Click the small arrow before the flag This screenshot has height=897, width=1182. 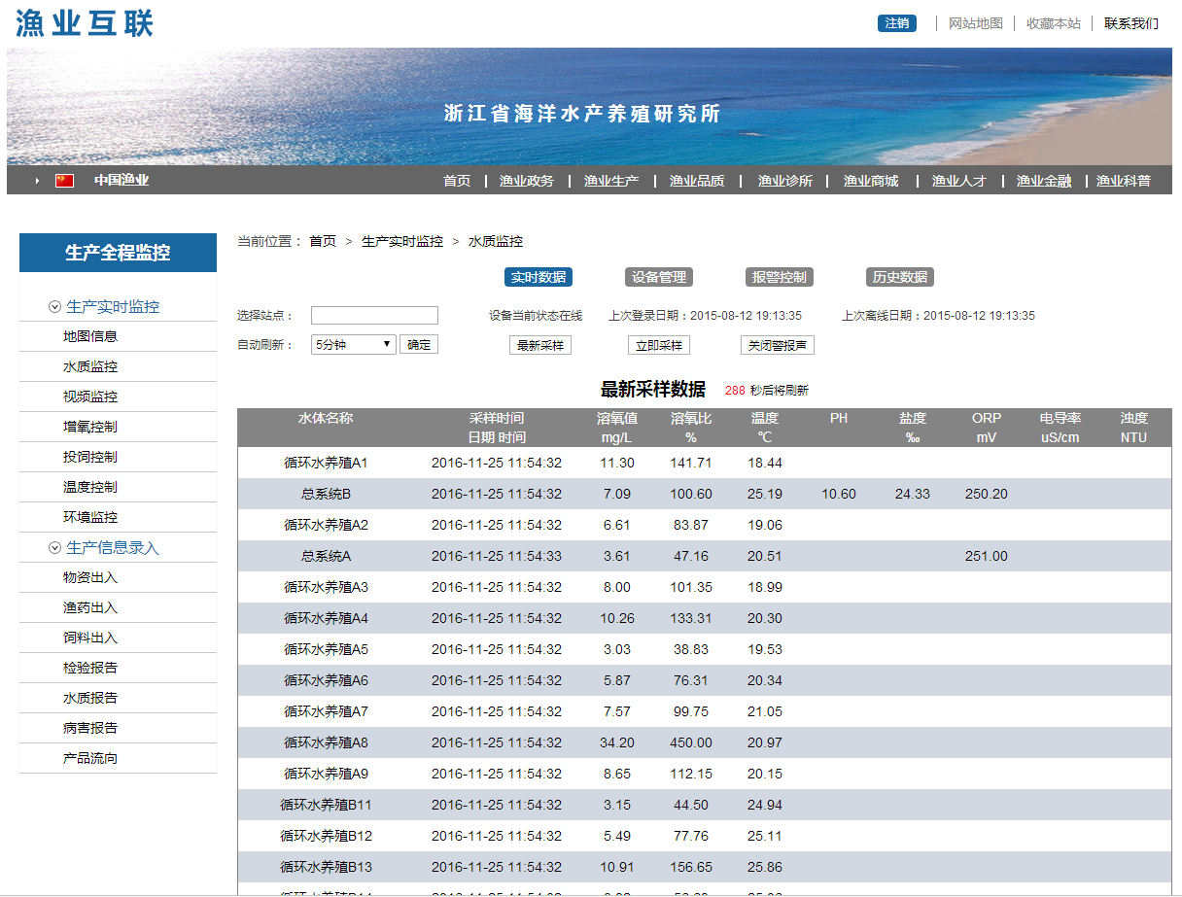pos(37,181)
